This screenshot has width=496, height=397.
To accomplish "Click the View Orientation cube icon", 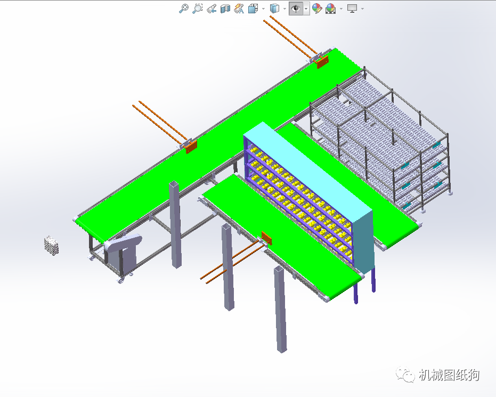I will point(253,9).
